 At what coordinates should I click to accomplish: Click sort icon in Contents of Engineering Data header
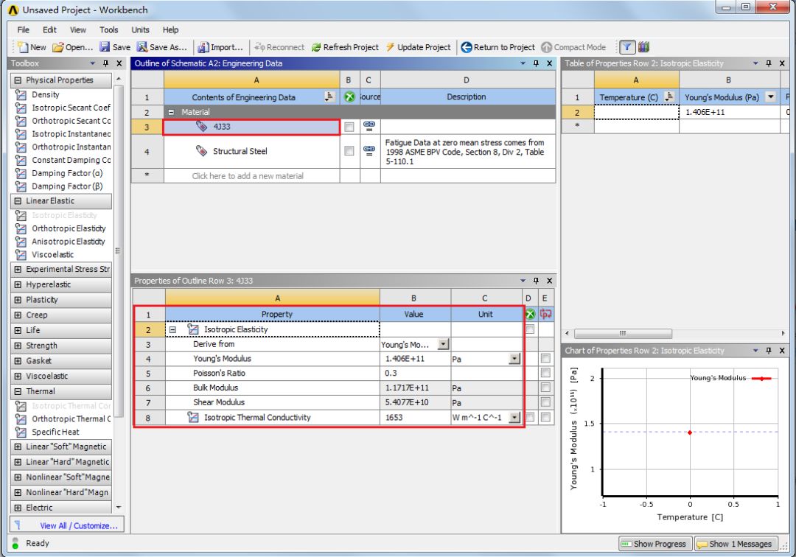329,97
